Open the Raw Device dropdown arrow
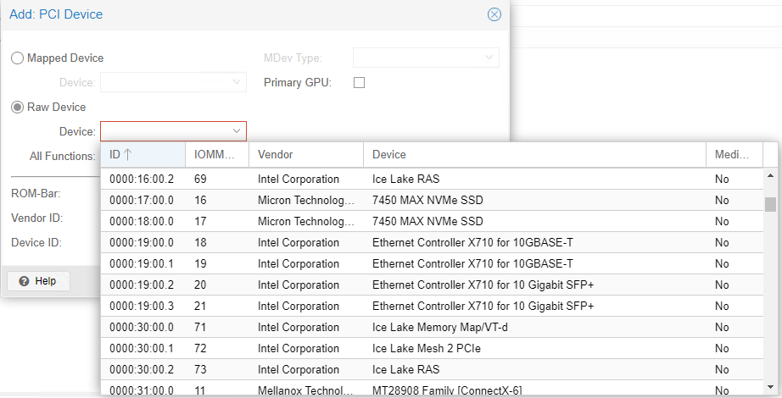This screenshot has width=782, height=398. click(237, 131)
